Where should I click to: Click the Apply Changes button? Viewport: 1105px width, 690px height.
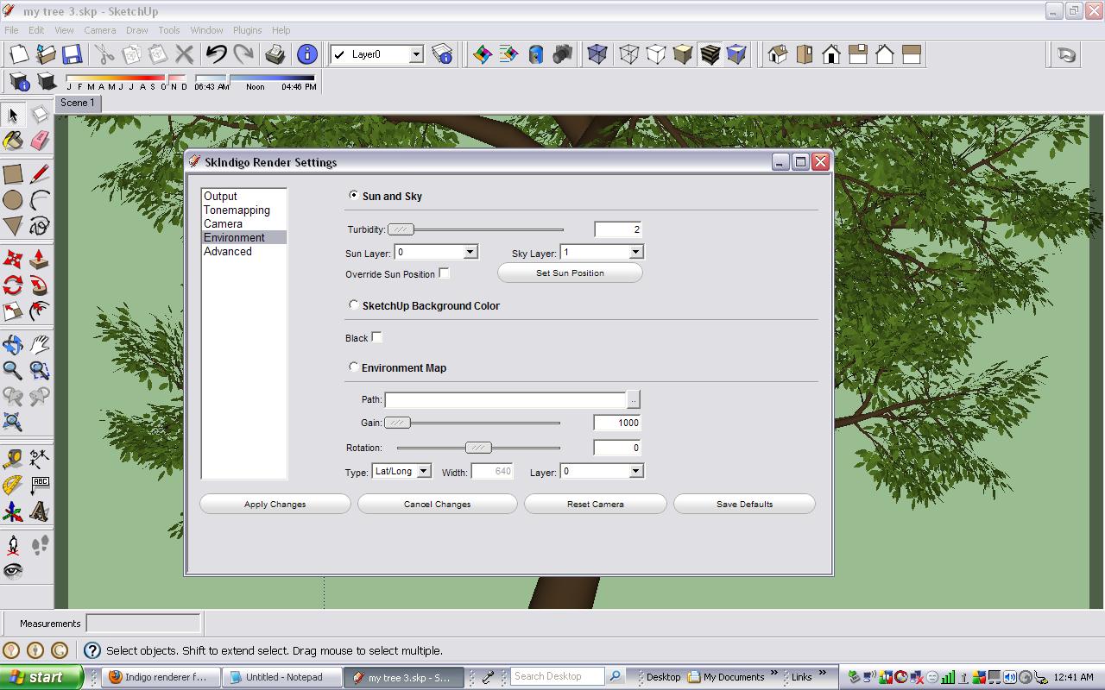click(275, 504)
